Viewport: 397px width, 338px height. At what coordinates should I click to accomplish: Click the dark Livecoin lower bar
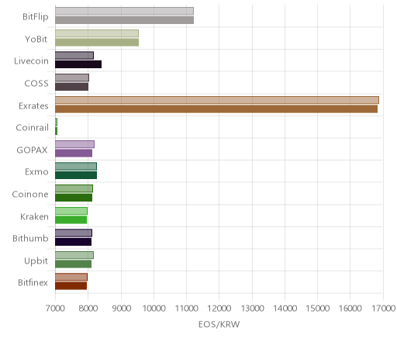pyautogui.click(x=78, y=64)
